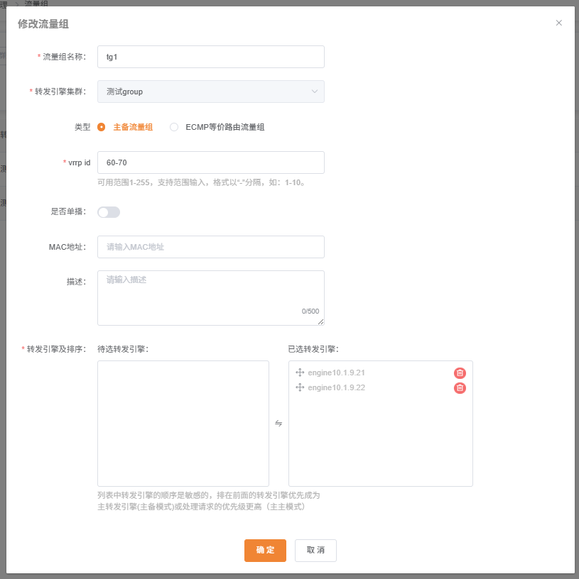Click inside the 流量组名称 input showing tg1
The image size is (579, 579).
[210, 57]
